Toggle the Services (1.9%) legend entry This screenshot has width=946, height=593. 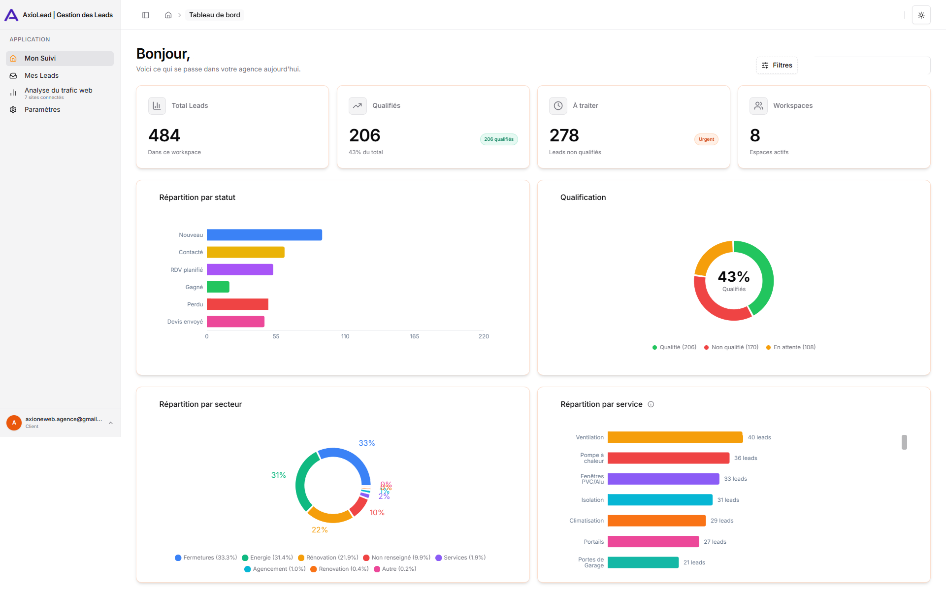pyautogui.click(x=460, y=558)
